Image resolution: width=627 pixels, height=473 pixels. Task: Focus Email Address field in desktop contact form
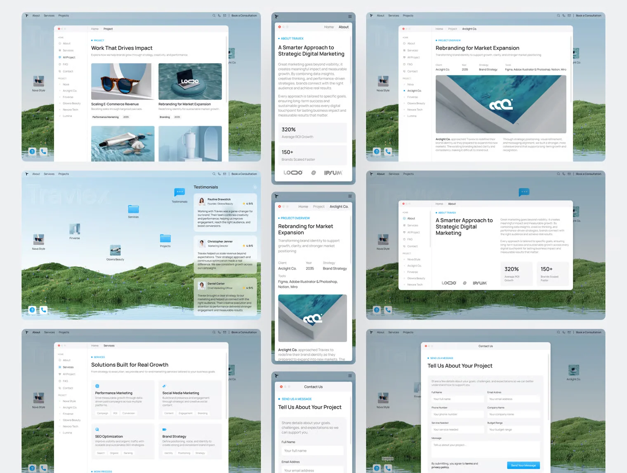[x=514, y=399]
